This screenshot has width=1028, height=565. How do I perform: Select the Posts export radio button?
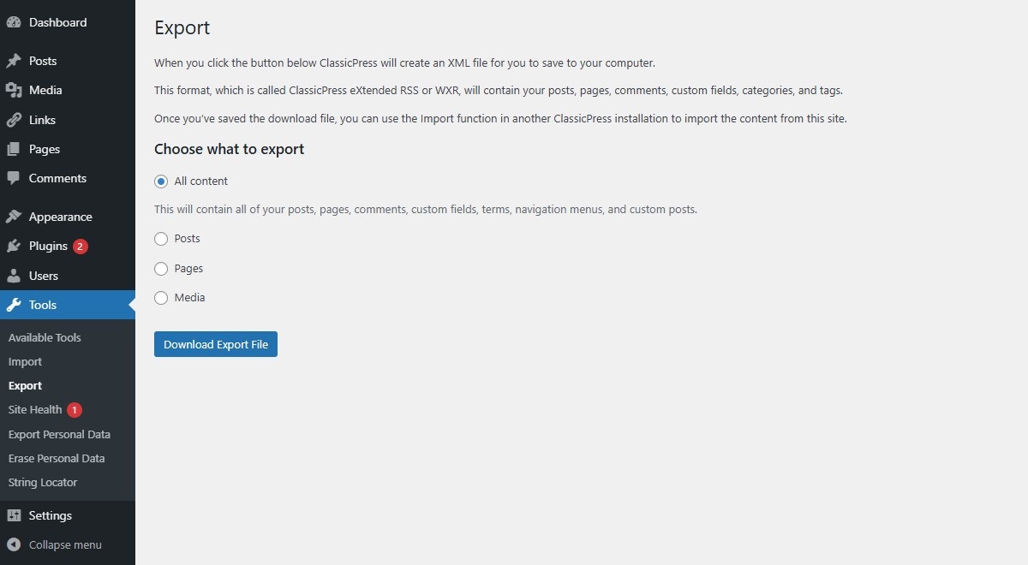pyautogui.click(x=161, y=239)
